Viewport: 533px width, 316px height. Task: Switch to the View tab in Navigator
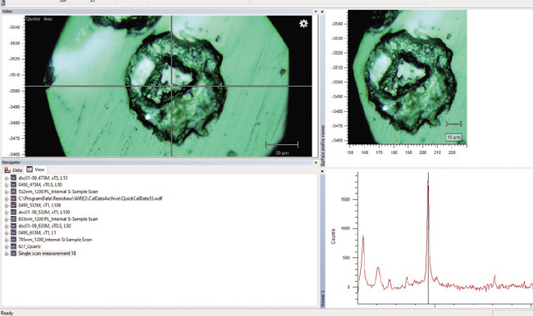[36, 169]
